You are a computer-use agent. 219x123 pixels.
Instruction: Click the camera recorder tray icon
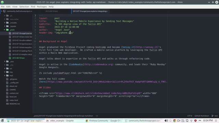point(179,121)
